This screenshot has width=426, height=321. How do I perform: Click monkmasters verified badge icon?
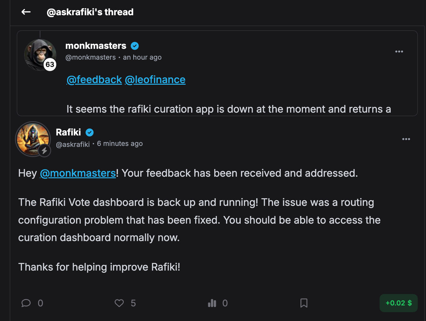pyautogui.click(x=135, y=46)
